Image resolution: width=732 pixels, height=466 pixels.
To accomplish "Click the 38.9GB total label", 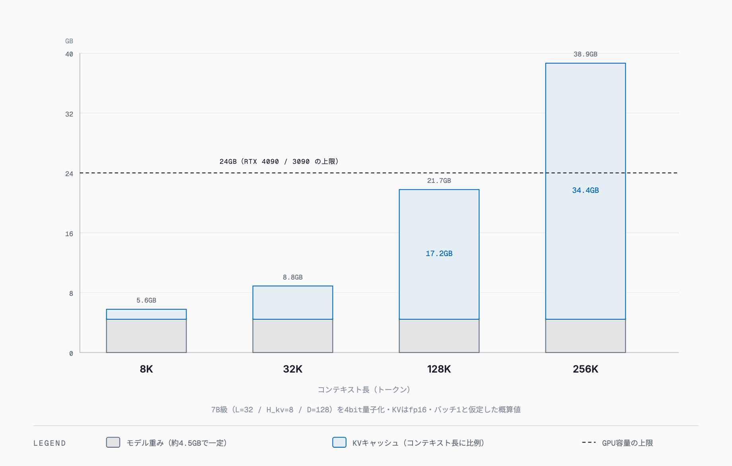I will pos(586,54).
